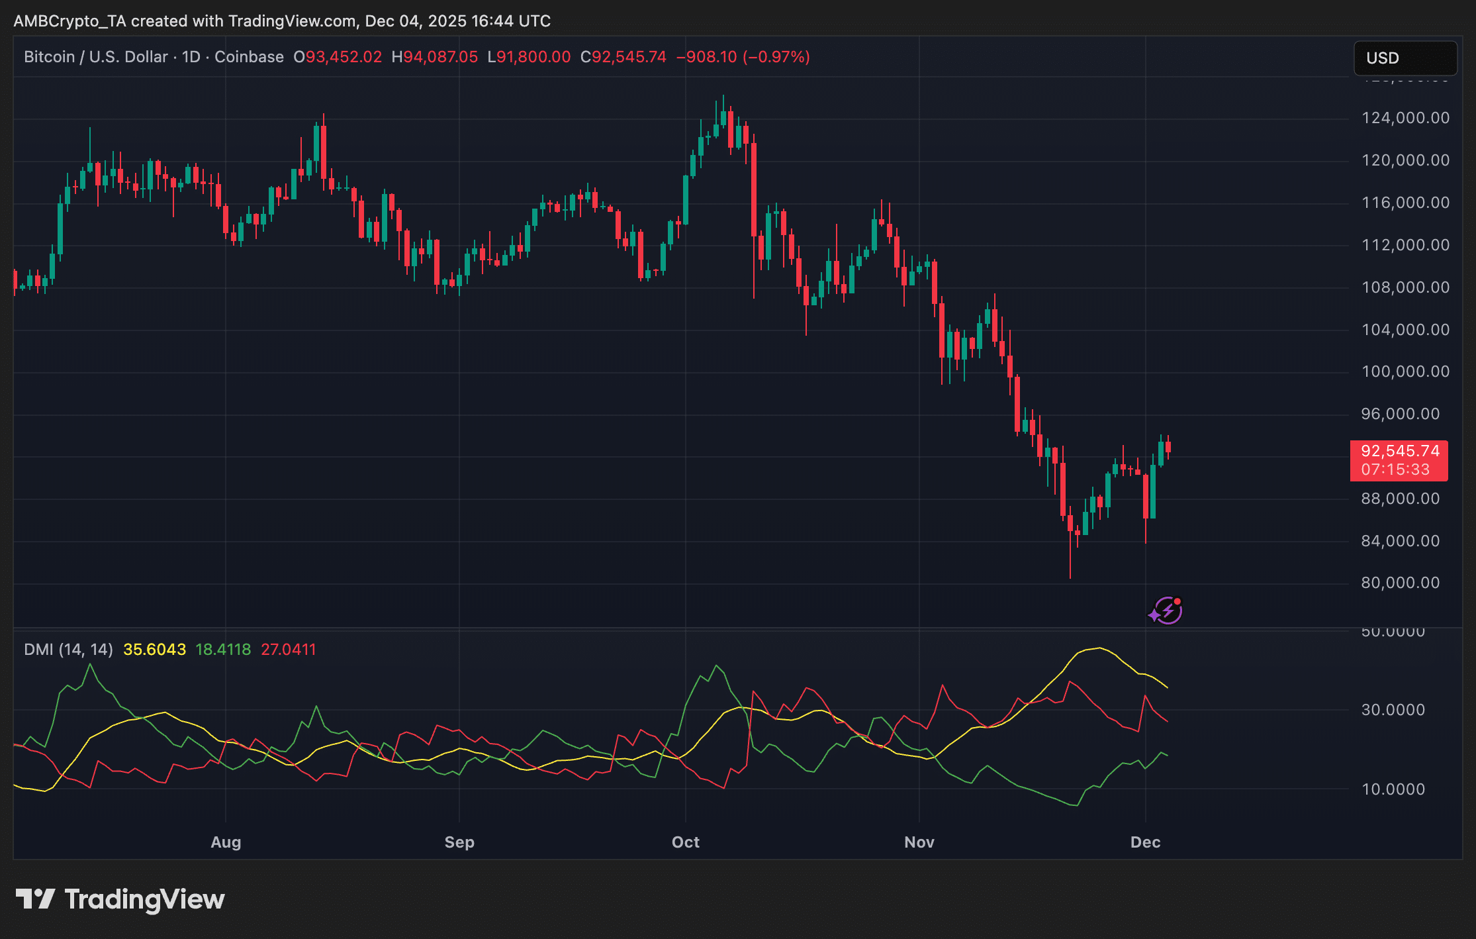Image resolution: width=1476 pixels, height=939 pixels.
Task: Click the Oct label on the time axis
Action: pyautogui.click(x=686, y=842)
